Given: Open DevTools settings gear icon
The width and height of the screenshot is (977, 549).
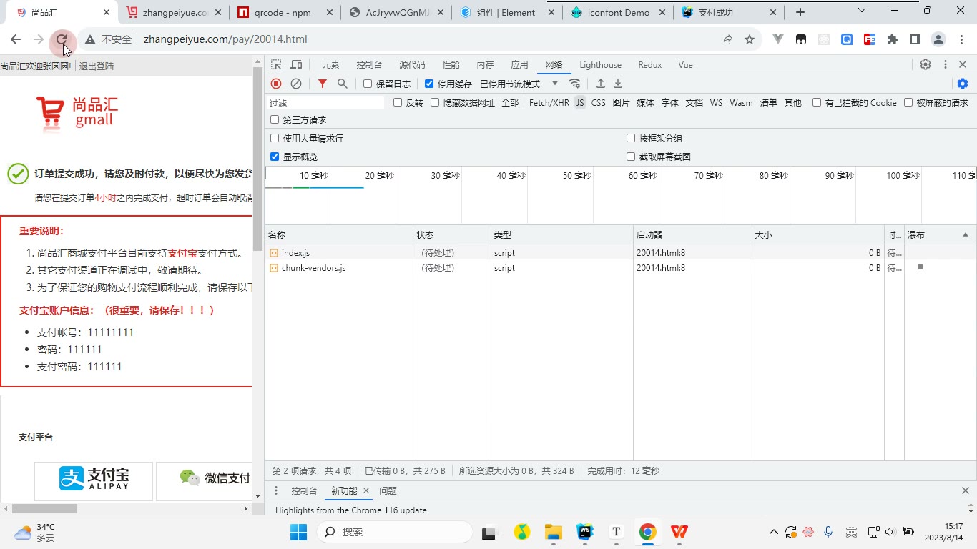Looking at the screenshot, I should (926, 64).
